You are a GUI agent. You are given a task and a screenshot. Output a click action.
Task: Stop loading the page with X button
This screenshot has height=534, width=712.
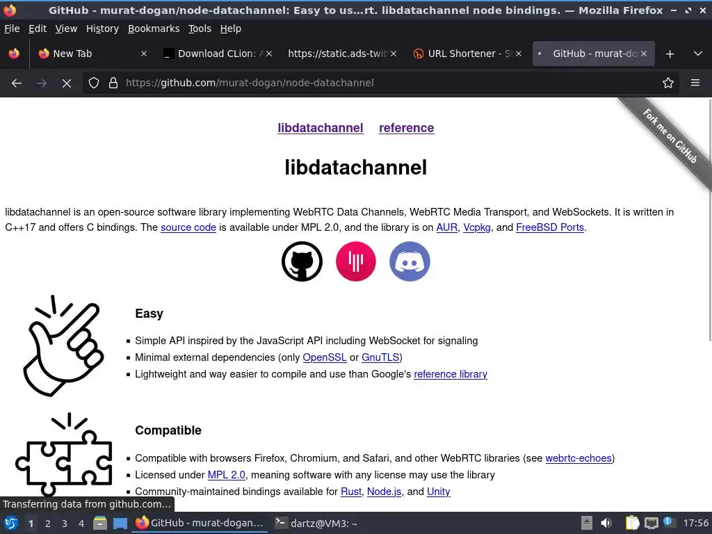(x=67, y=83)
